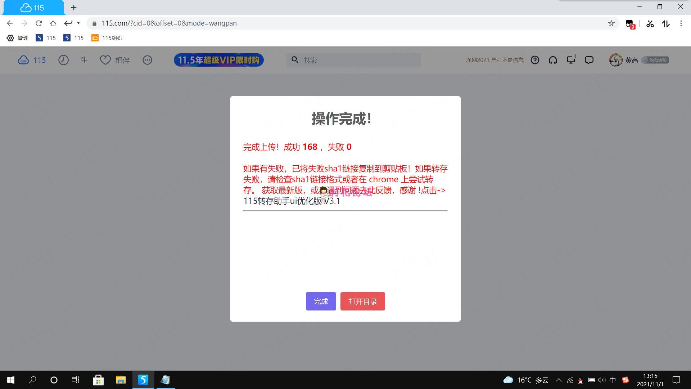
Task: Open the 净网2021 严打不良信息 notice
Action: 495,60
